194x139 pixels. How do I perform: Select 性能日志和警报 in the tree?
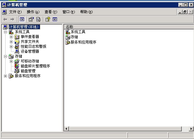pyautogui.click(x=33, y=47)
